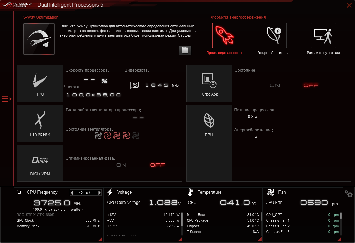Click the MotherBoard temperature row

pyautogui.click(x=223, y=215)
